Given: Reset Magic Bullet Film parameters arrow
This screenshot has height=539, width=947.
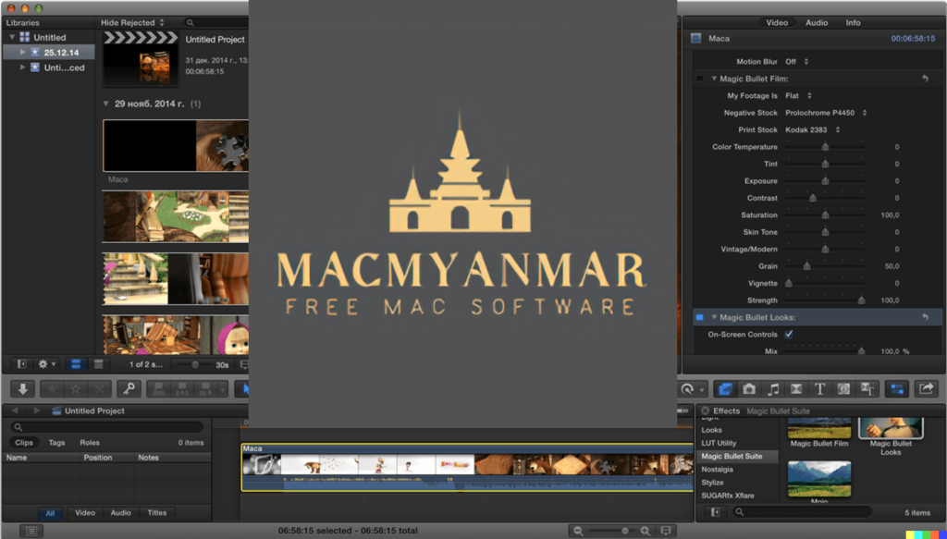Looking at the screenshot, I should pyautogui.click(x=925, y=79).
